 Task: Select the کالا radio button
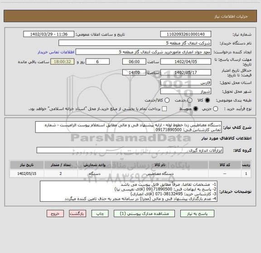pos(208,100)
